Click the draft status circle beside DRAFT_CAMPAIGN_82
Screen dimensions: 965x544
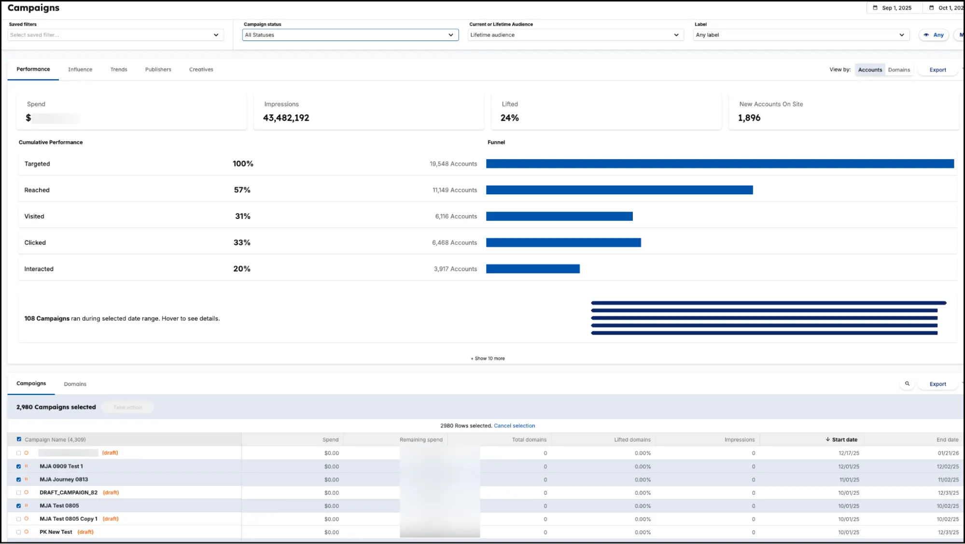pyautogui.click(x=27, y=492)
